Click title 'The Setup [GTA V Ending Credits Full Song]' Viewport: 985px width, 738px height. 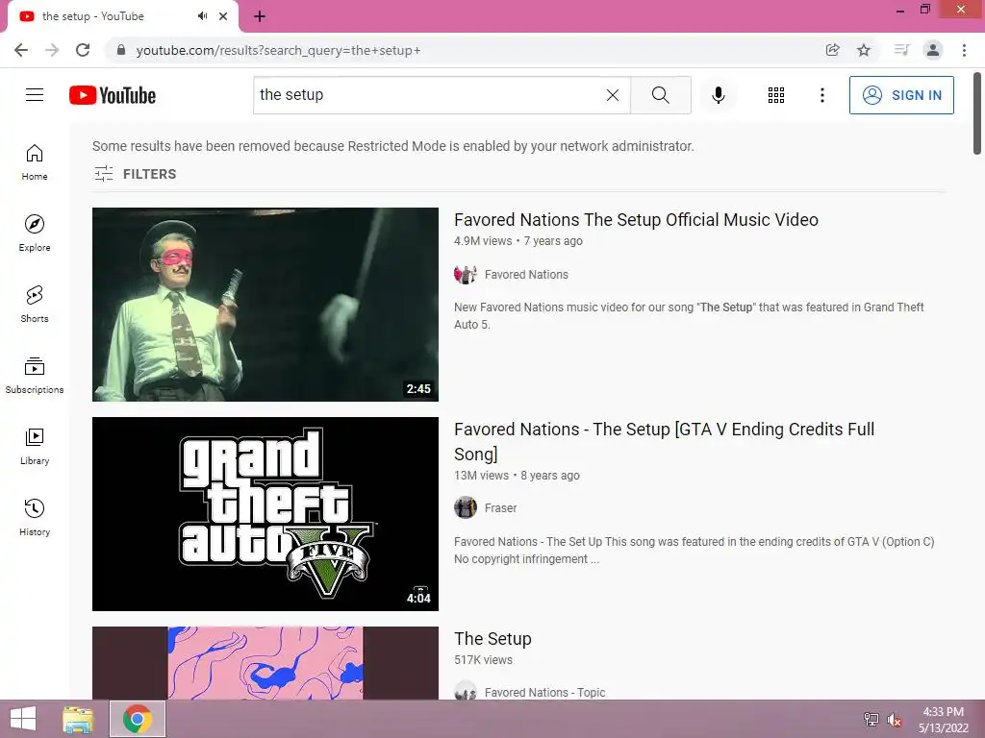(x=664, y=441)
